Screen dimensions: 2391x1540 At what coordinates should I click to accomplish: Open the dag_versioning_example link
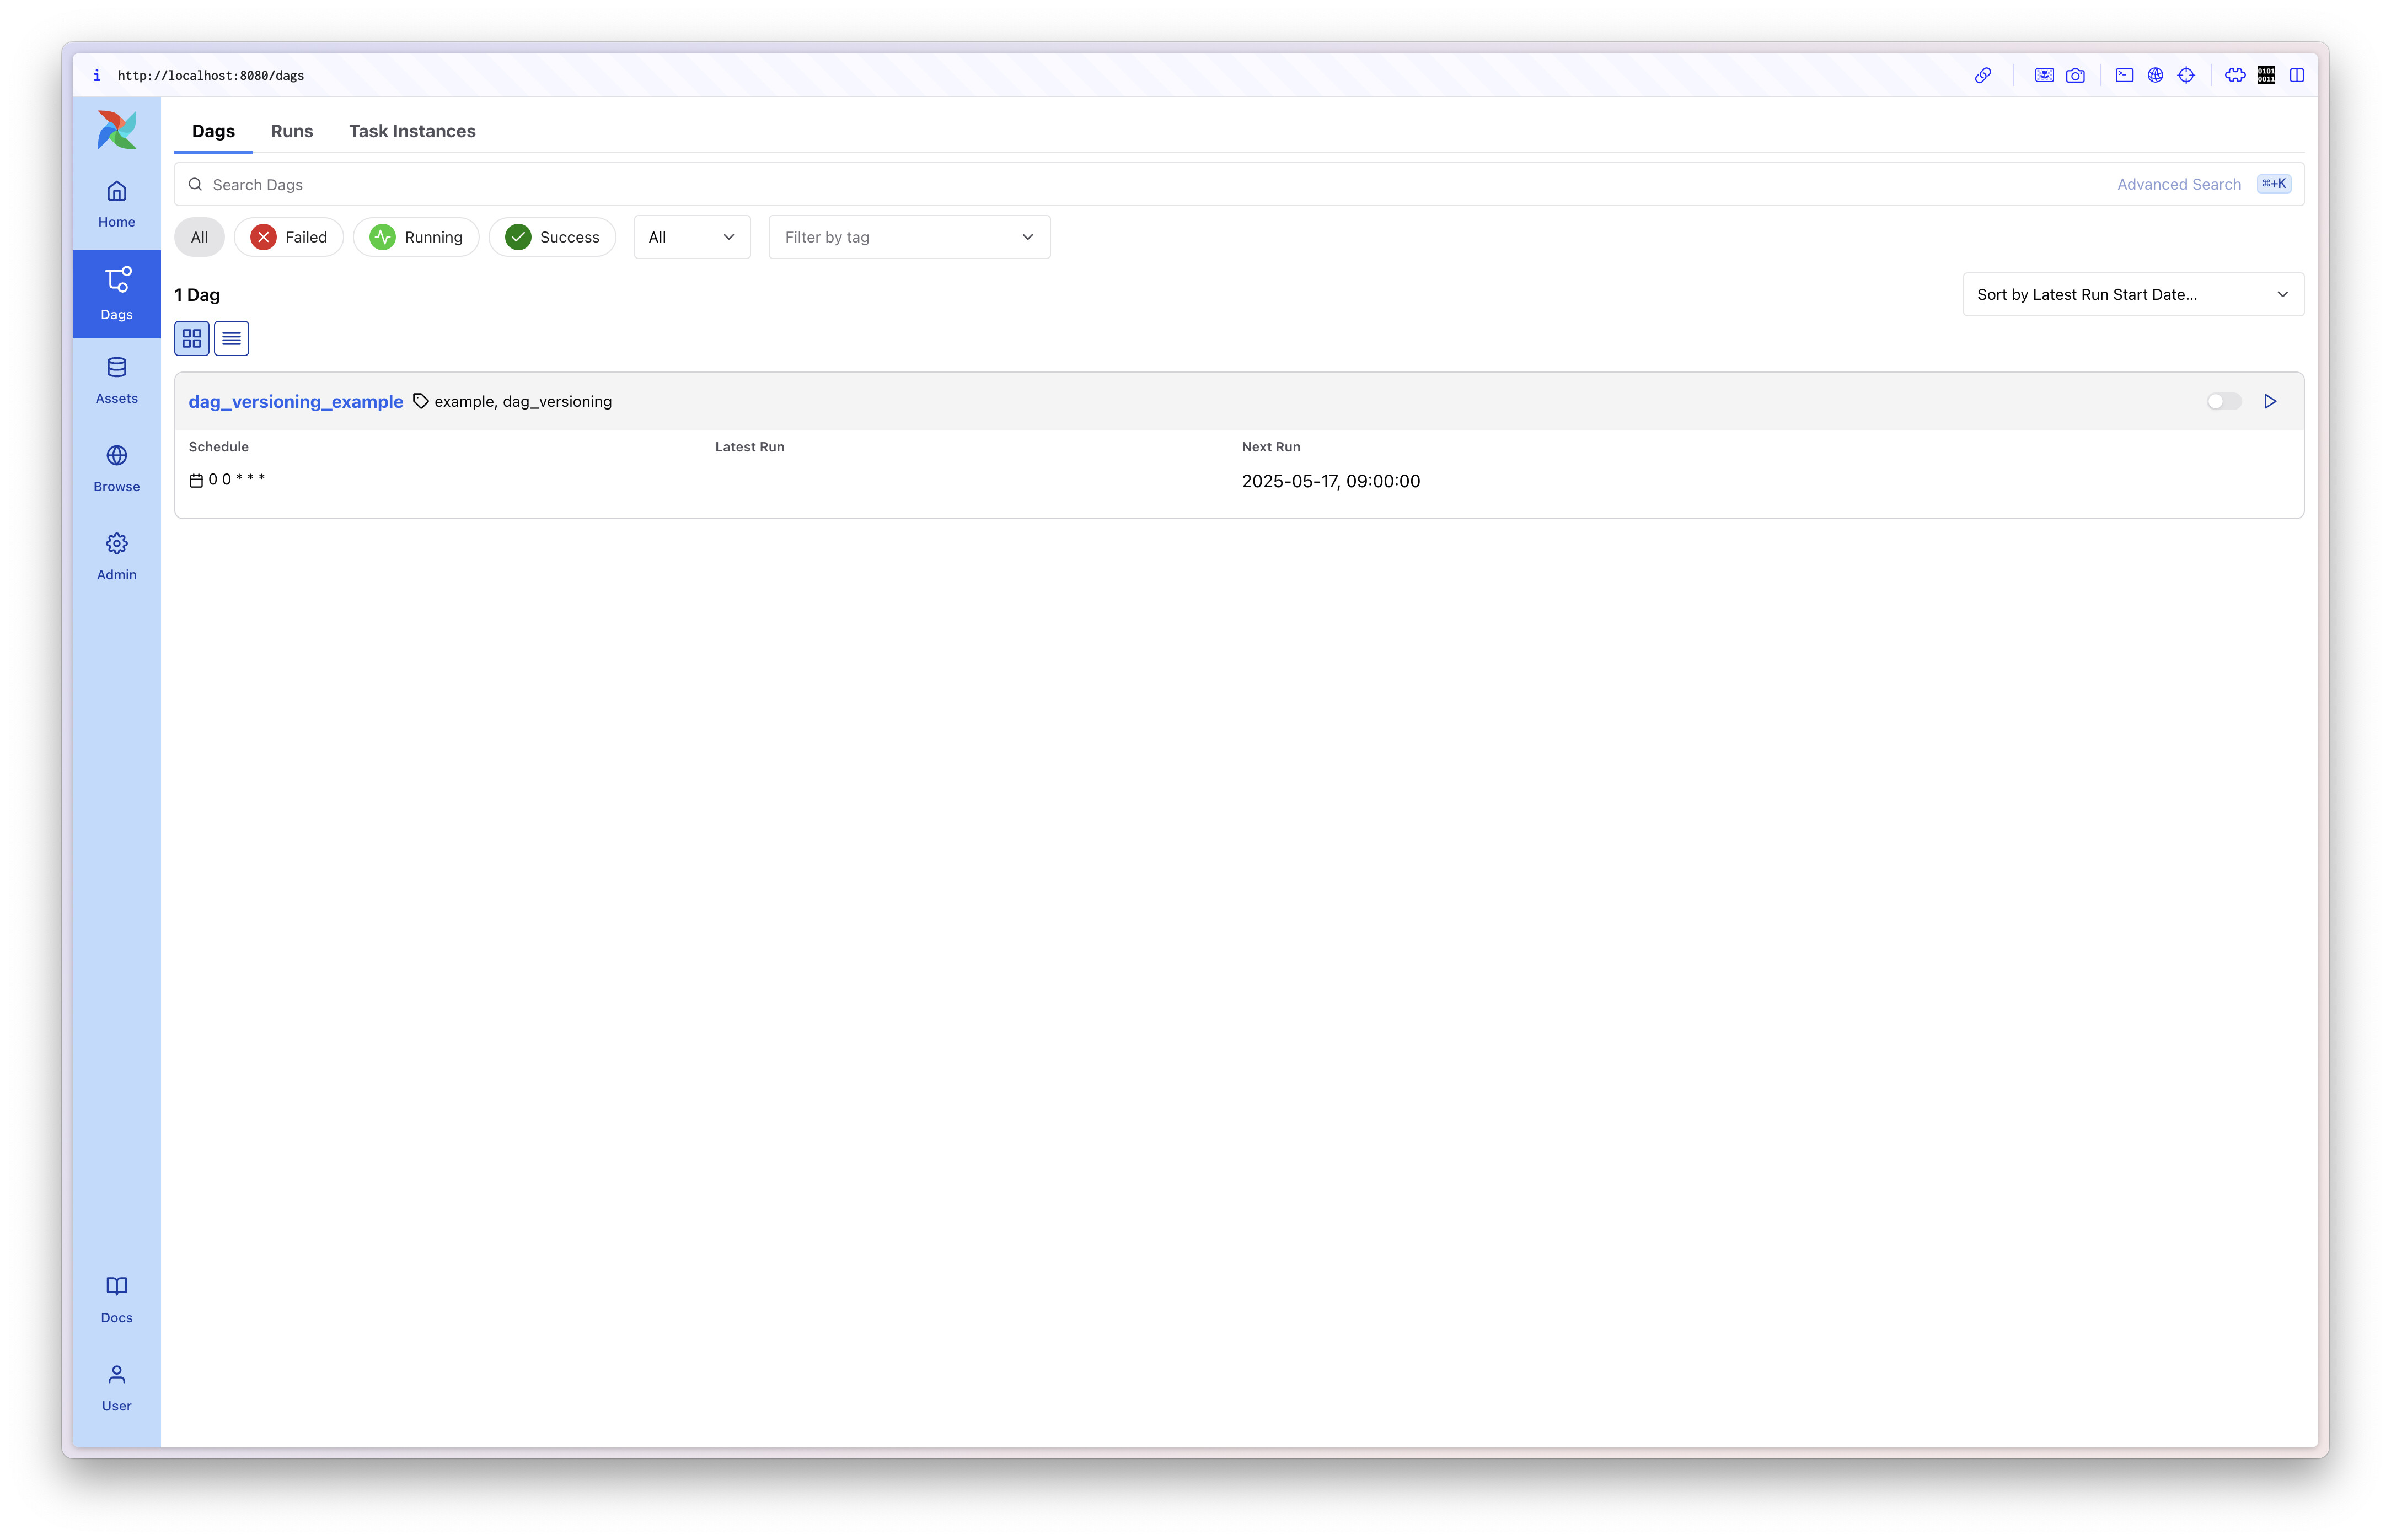point(295,401)
